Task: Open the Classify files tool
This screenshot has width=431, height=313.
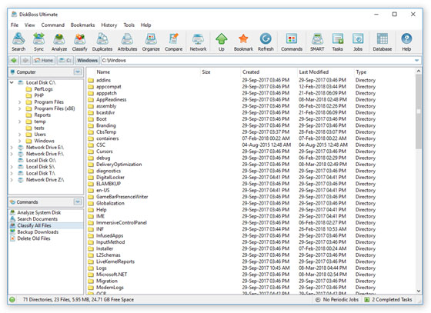Action: [79, 42]
